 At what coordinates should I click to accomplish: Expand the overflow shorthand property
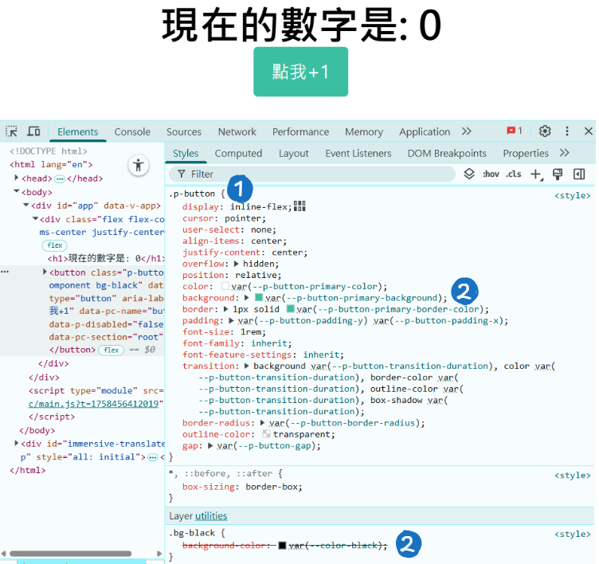(237, 264)
